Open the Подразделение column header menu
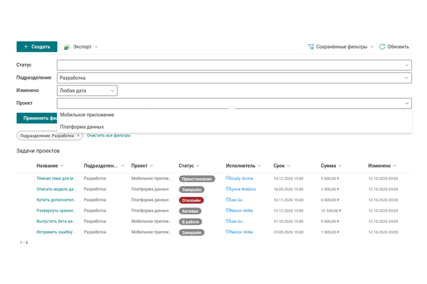Viewport: 427px width, 284px height. (x=104, y=166)
